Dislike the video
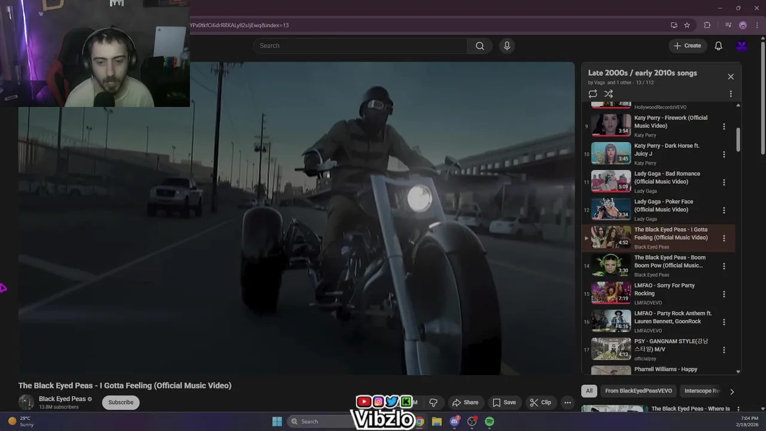Viewport: 766px width, 431px height. pos(433,402)
